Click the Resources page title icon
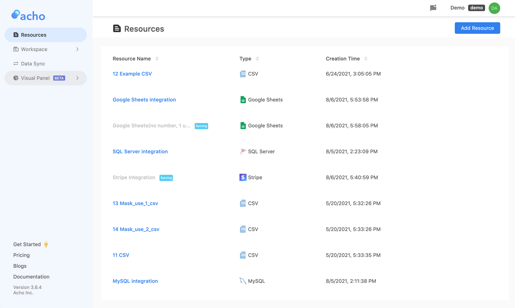Screen dimensions: 515x308 [x=117, y=29]
